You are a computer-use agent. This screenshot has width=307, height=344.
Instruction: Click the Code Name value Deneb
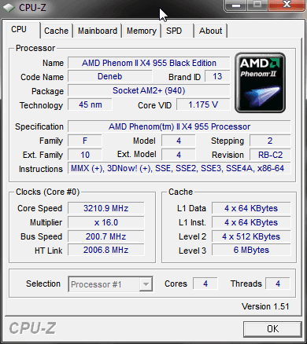[110, 76]
